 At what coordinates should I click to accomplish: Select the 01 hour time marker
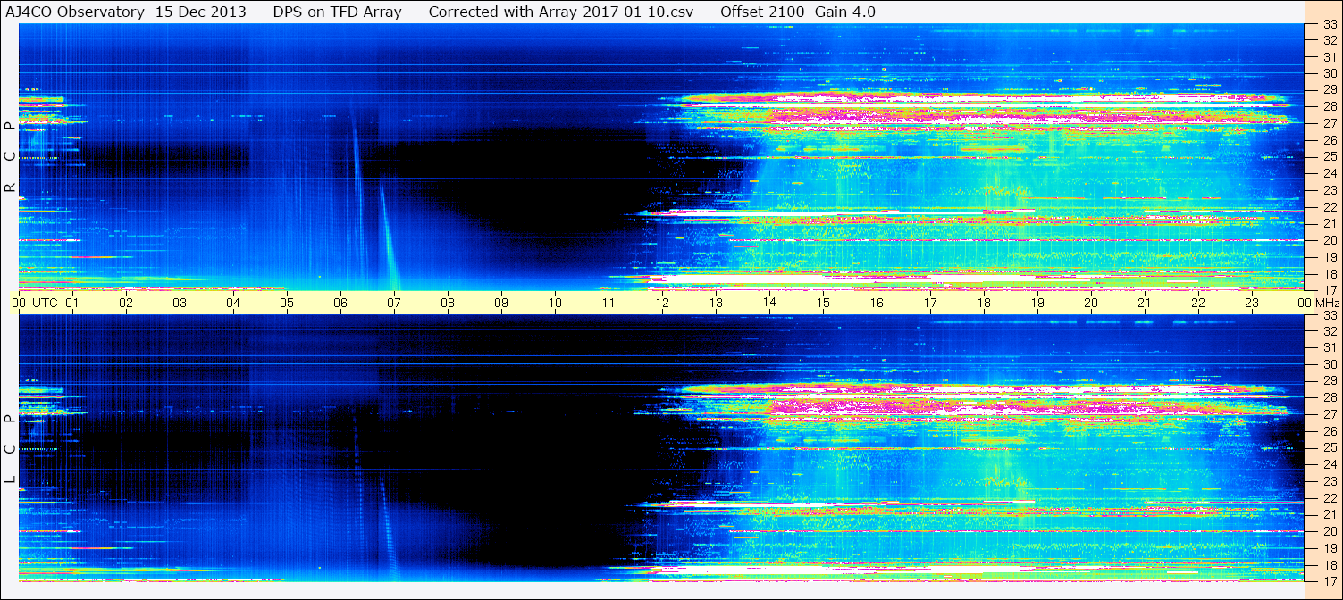72,303
